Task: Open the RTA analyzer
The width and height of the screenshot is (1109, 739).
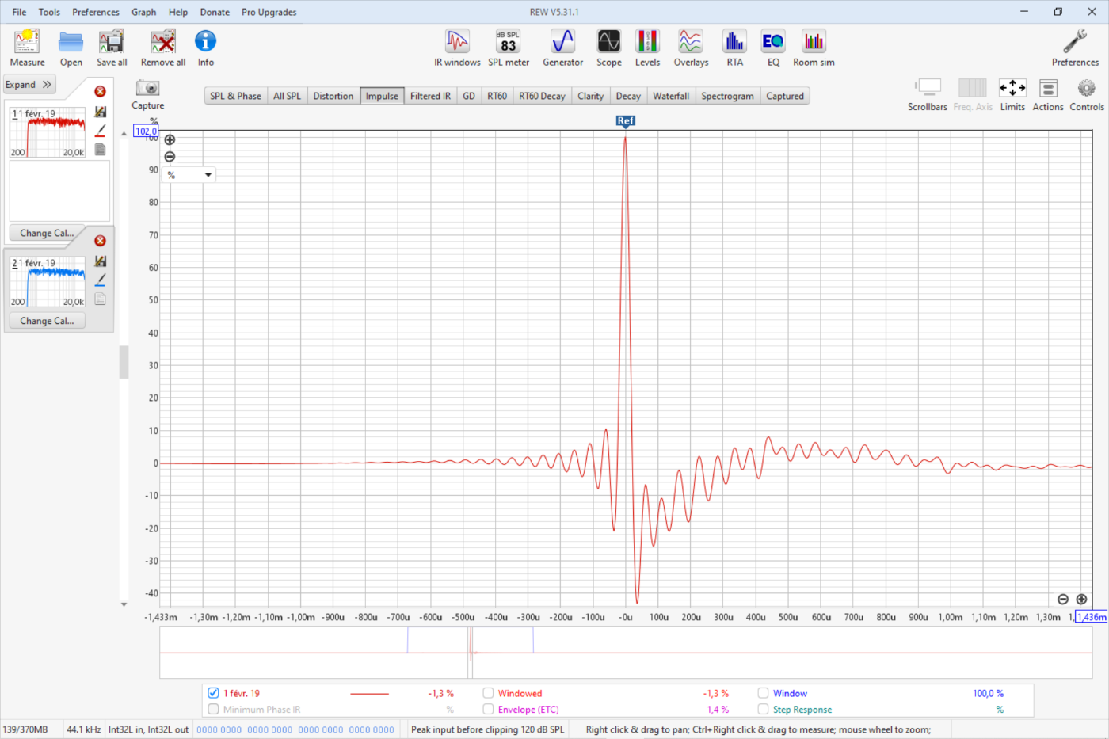Action: pyautogui.click(x=734, y=48)
